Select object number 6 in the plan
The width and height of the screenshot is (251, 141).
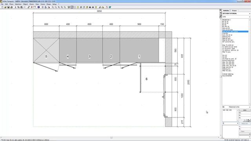(146, 79)
